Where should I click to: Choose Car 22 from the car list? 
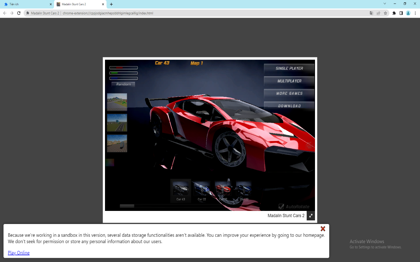202,191
